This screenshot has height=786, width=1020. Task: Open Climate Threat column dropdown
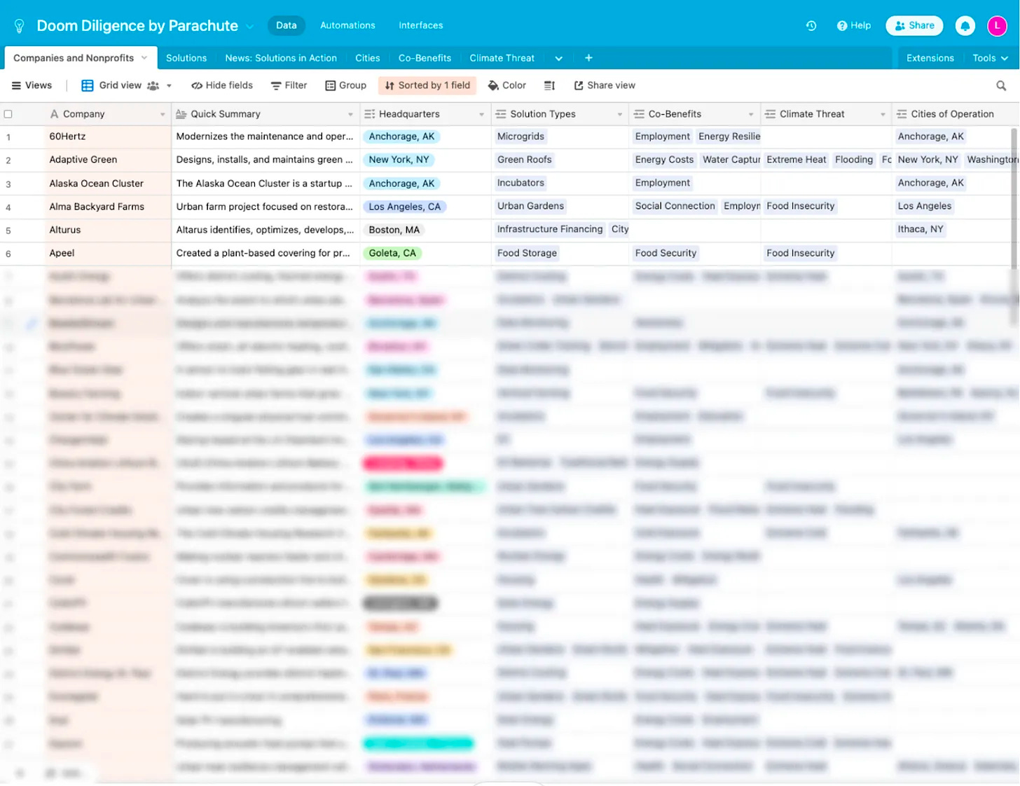pos(883,114)
